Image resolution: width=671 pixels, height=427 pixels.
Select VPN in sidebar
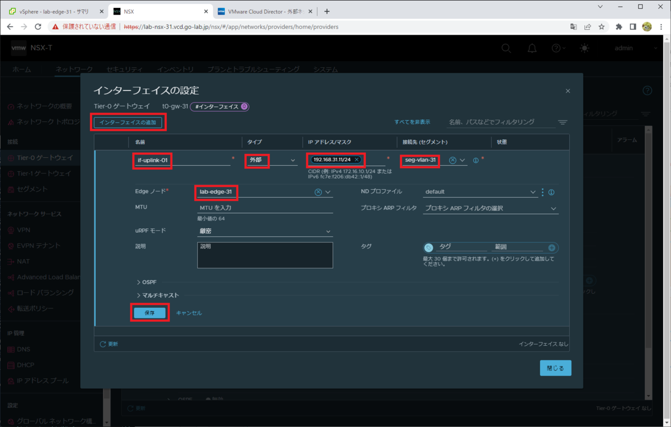pos(23,229)
